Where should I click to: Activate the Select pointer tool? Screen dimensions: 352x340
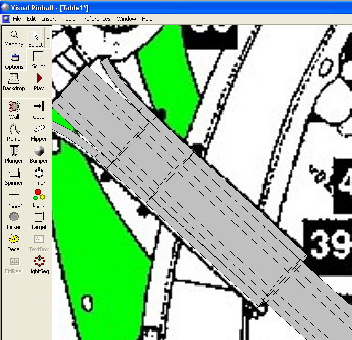point(36,38)
